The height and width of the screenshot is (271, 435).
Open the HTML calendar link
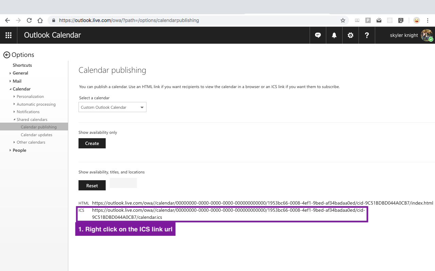[263, 203]
